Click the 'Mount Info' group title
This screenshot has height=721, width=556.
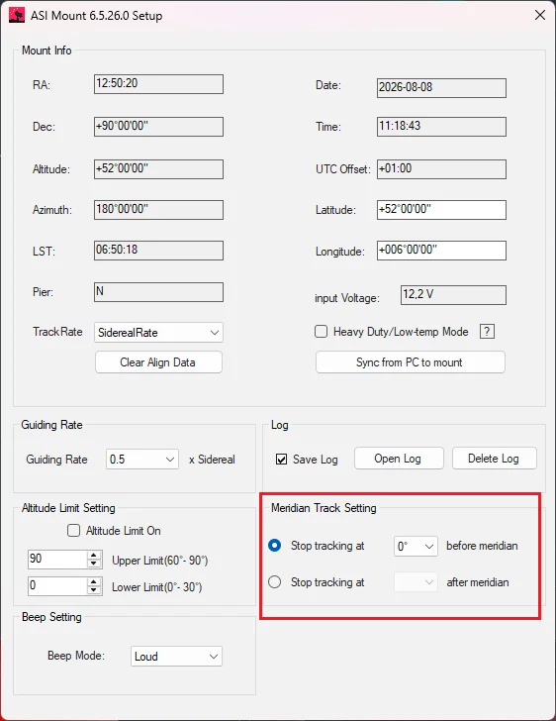[x=46, y=51]
